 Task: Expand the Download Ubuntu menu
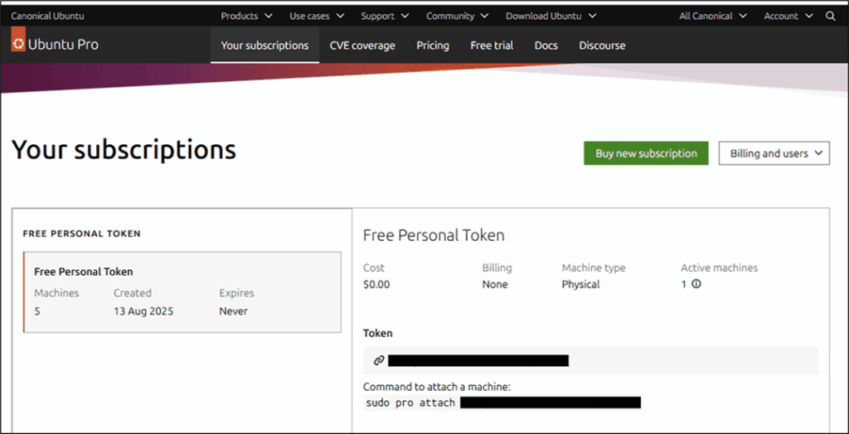pos(551,17)
